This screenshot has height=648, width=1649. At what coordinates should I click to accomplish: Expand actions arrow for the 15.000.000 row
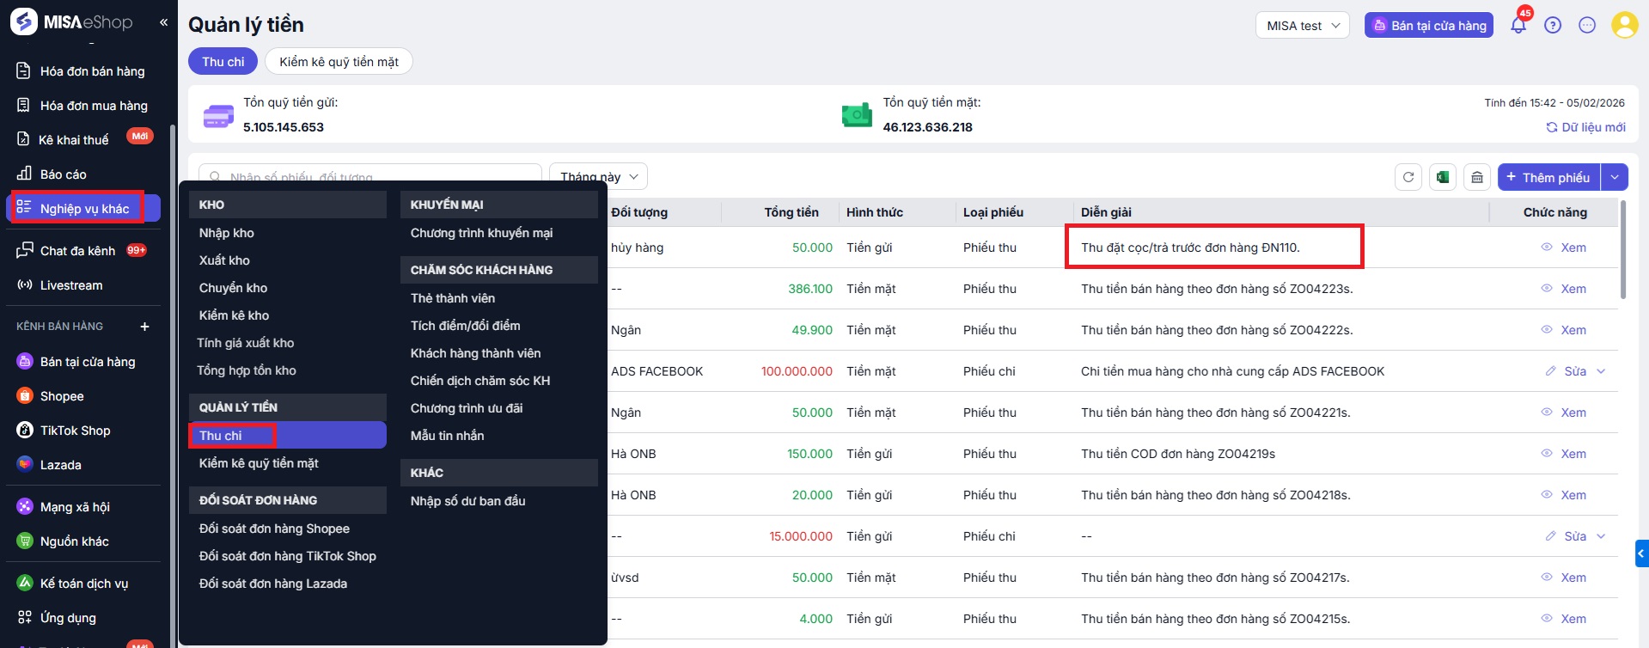pyautogui.click(x=1601, y=536)
